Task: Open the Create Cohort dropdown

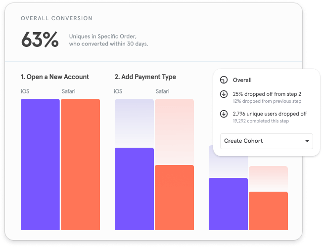Action: (266, 141)
